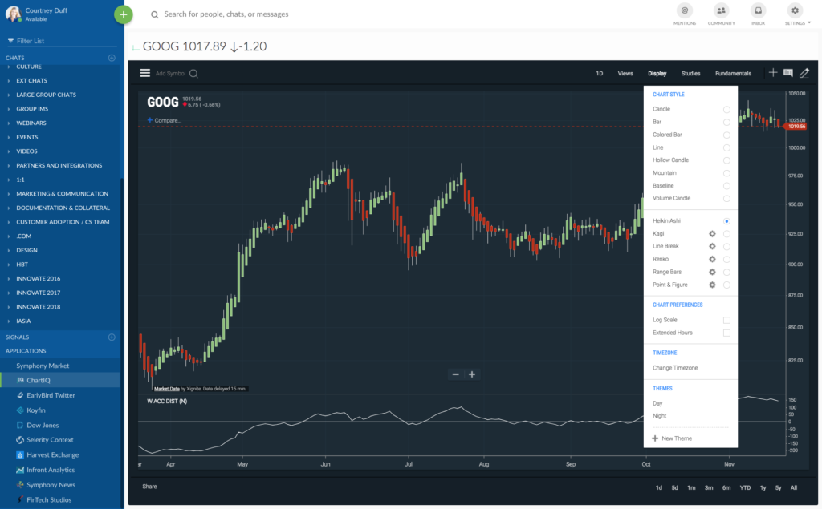Select the YTD range button
The height and width of the screenshot is (509, 822).
click(745, 487)
